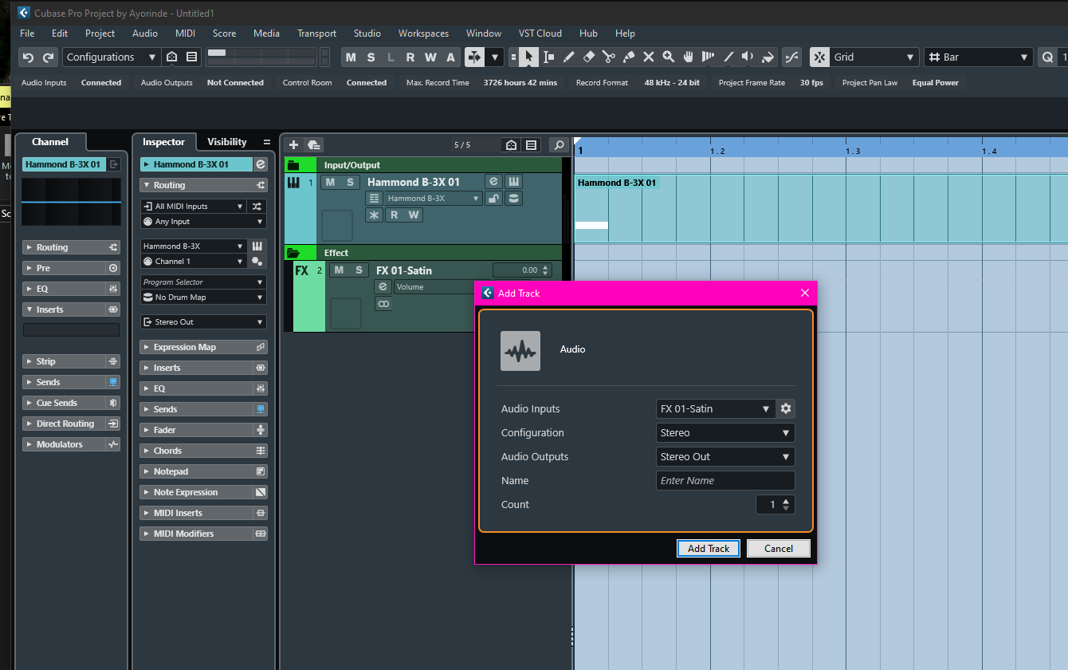Switch to the Inspector tab
Image resolution: width=1068 pixels, height=670 pixels.
point(163,142)
